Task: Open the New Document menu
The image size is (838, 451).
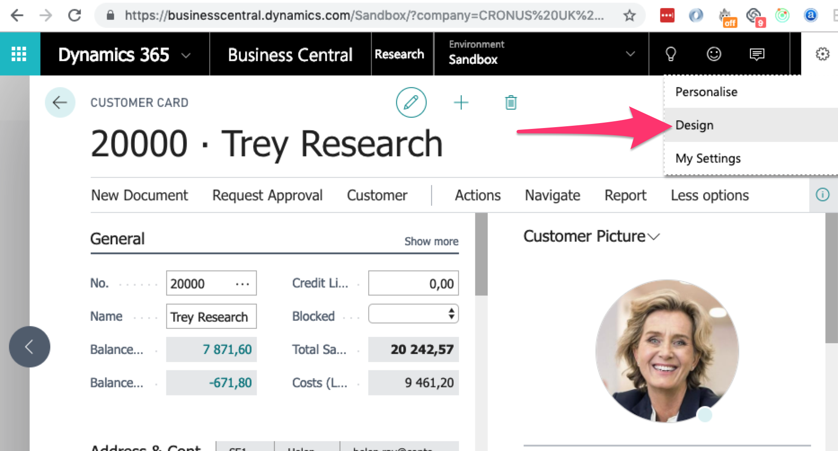Action: click(139, 195)
